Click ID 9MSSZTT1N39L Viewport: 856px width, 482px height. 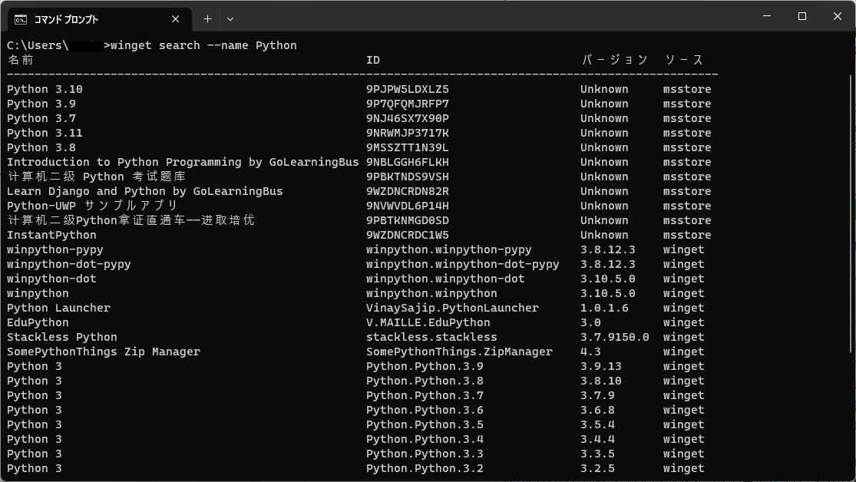pos(407,147)
